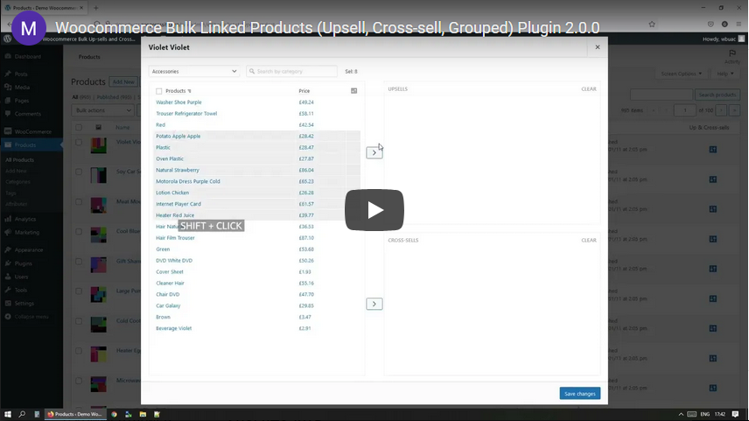Image resolution: width=749 pixels, height=421 pixels.
Task: Expand Screen Options panel
Action: coord(681,74)
